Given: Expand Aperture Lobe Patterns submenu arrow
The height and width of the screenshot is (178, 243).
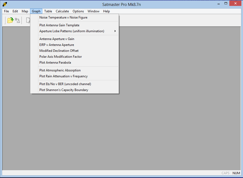Looking at the screenshot, I should pyautogui.click(x=115, y=31).
